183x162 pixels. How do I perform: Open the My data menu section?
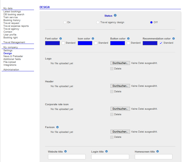pyautogui.click(x=8, y=8)
